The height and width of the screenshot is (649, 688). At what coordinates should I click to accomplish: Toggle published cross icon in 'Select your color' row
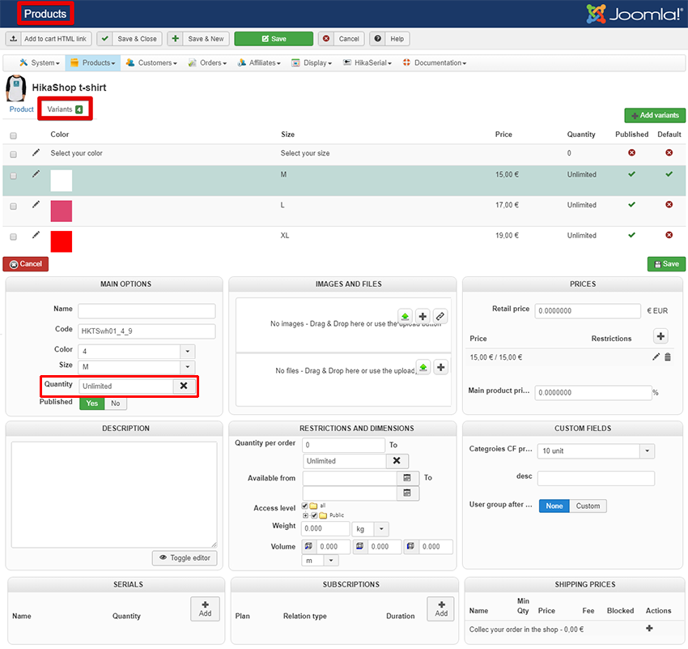(x=631, y=152)
